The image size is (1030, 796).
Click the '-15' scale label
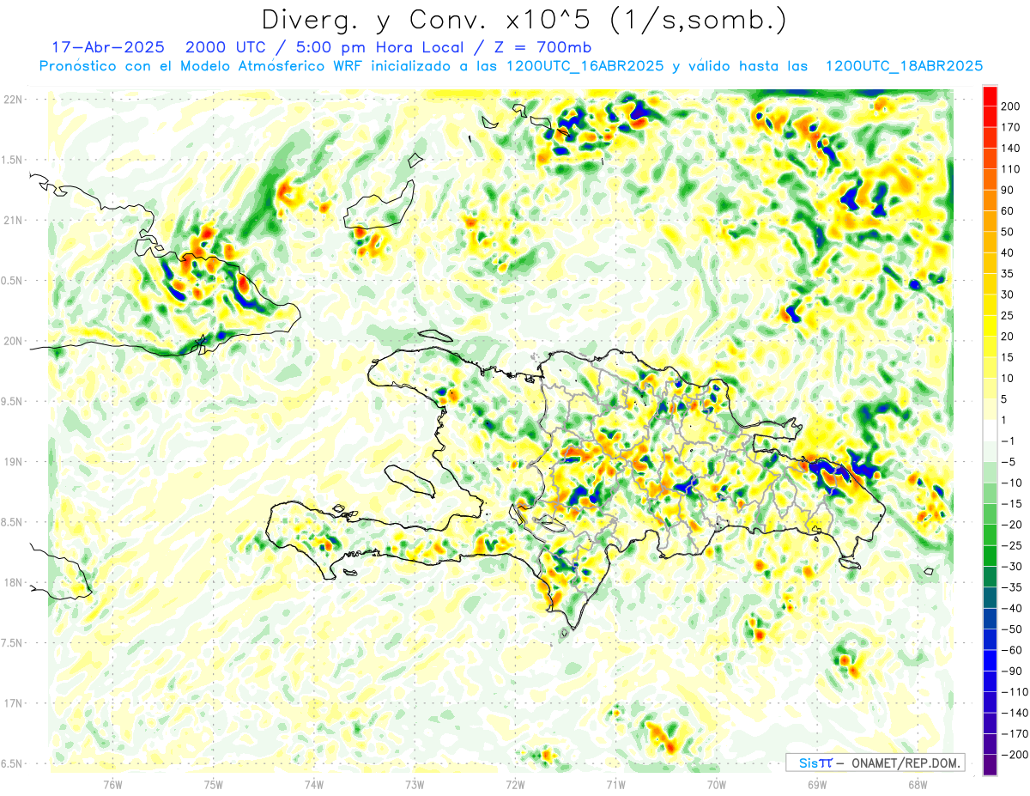coord(1012,503)
